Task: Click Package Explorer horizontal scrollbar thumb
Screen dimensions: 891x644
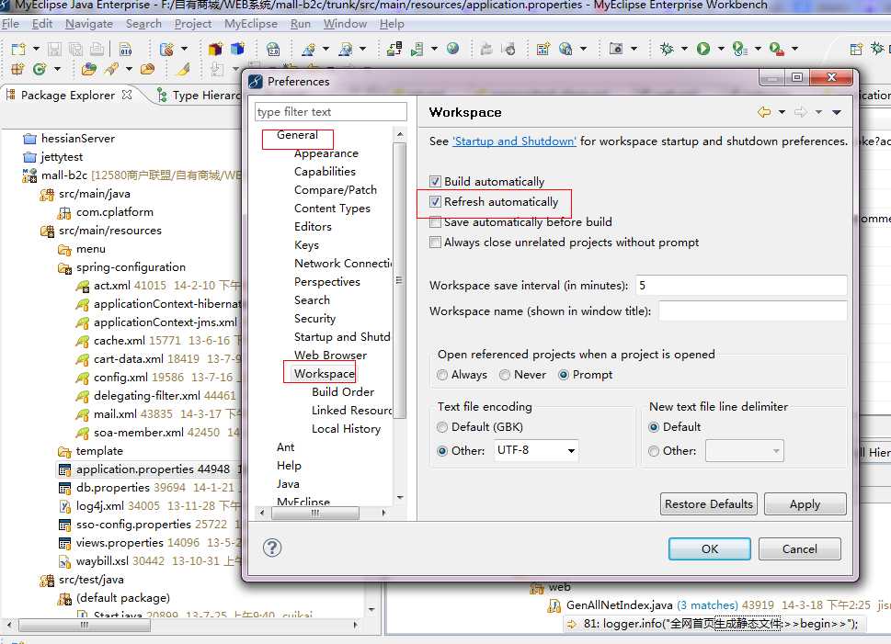Action: tap(86, 626)
